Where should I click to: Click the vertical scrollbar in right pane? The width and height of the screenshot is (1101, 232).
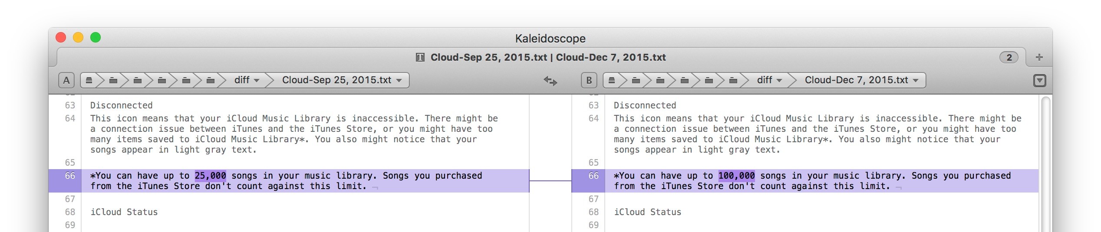[1046, 165]
